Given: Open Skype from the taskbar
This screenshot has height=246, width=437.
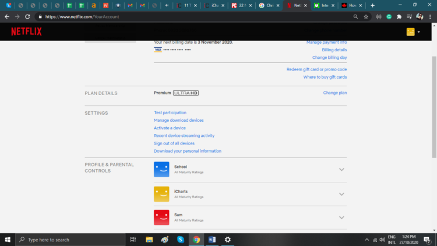Looking at the screenshot, I should pos(181,240).
